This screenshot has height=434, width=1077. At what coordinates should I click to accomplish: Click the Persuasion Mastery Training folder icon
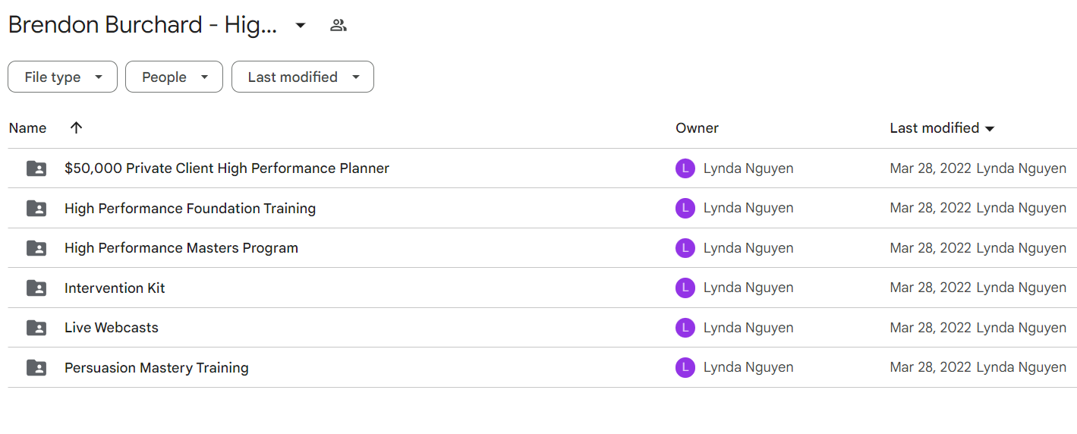(x=36, y=368)
